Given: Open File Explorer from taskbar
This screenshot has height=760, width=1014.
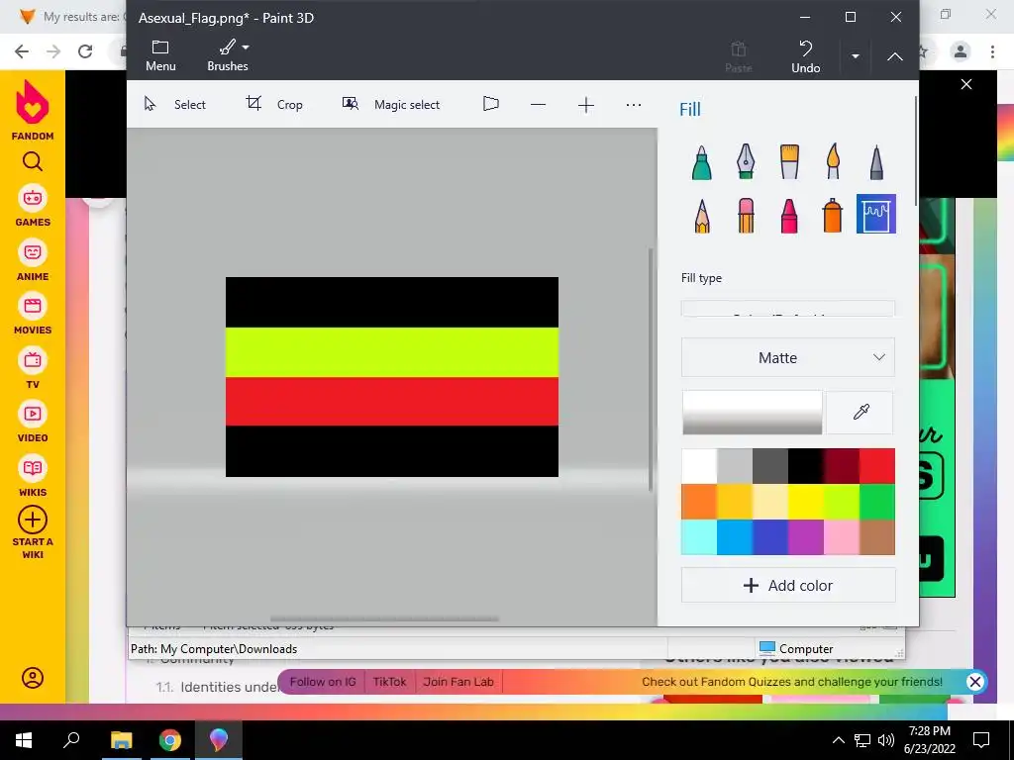Looking at the screenshot, I should pyautogui.click(x=121, y=740).
